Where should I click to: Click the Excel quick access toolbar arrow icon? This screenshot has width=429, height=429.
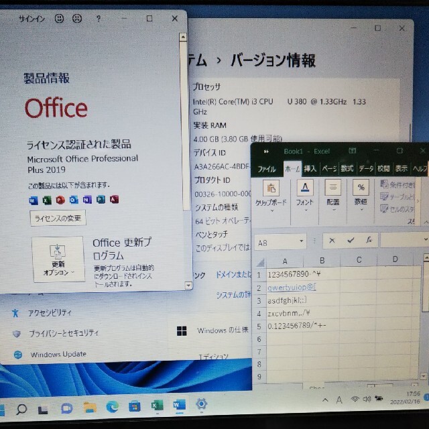pos(266,151)
